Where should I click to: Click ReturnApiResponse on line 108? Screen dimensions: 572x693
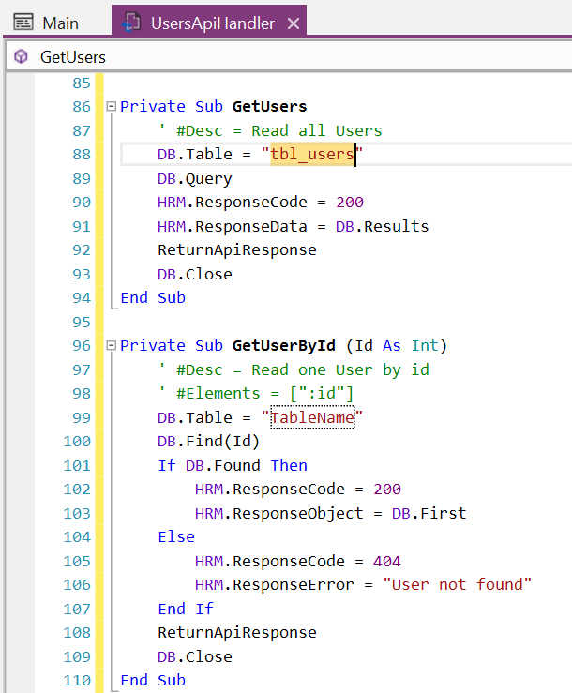[x=237, y=633]
